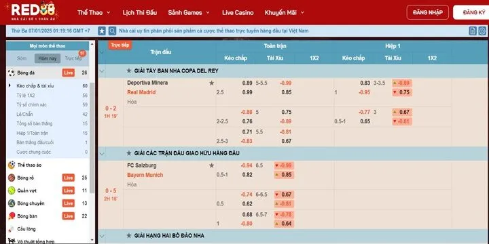This screenshot has width=489, height=244.
Task: Click the ĐĂNG NHẬP login button
Action: click(x=428, y=12)
